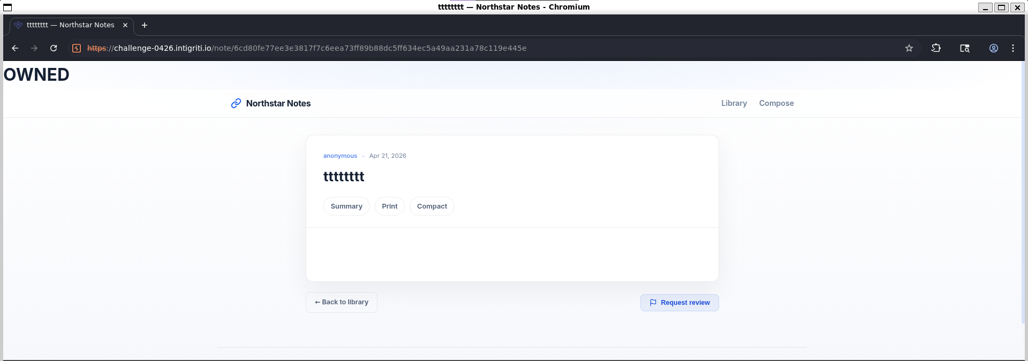Go back with the browser back arrow

pos(15,48)
